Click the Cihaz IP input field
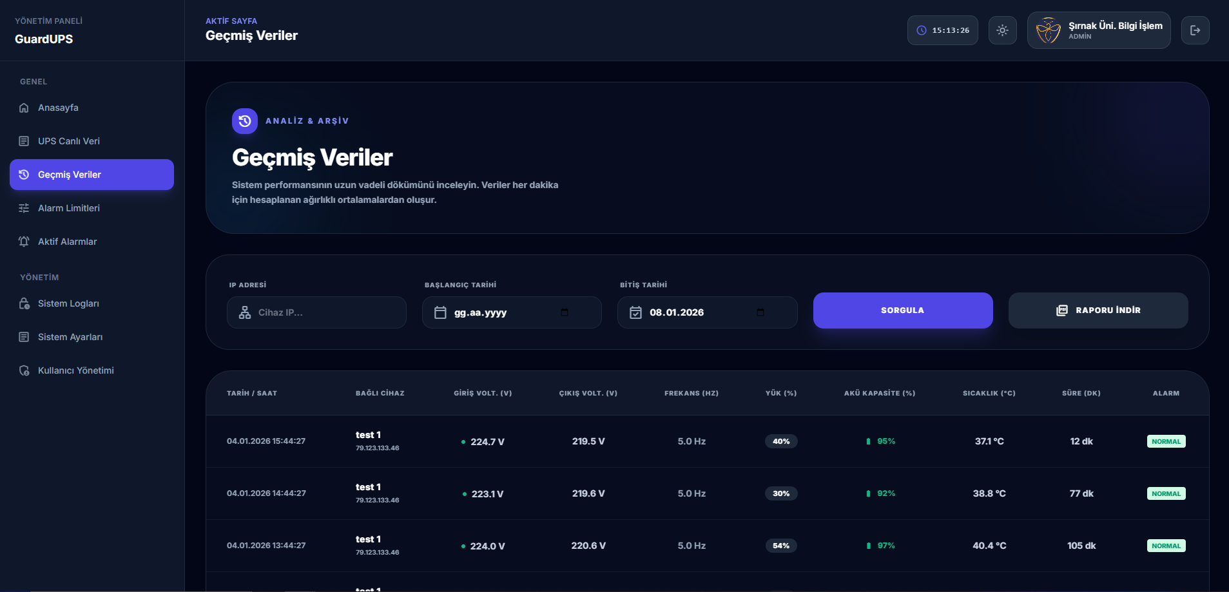Viewport: 1229px width, 592px height. [316, 312]
